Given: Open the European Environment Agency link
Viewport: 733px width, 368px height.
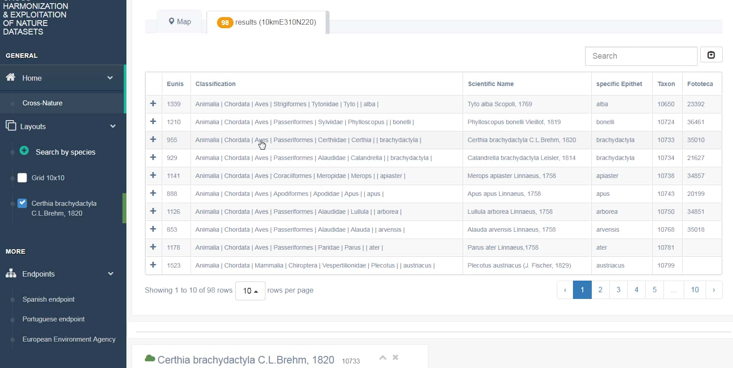Looking at the screenshot, I should (x=69, y=339).
